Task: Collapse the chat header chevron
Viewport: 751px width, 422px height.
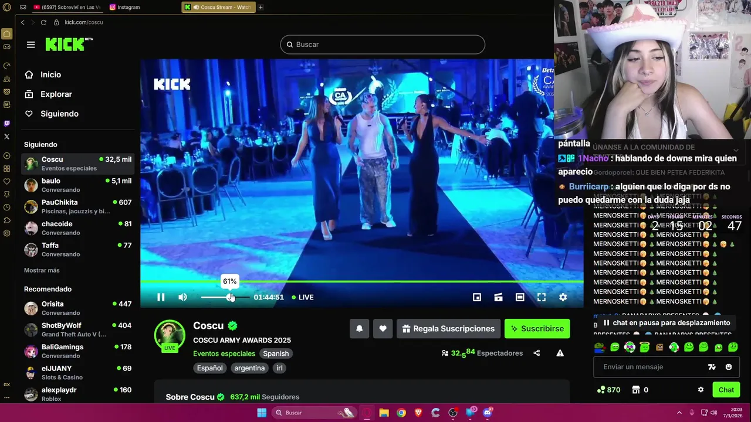Action: tap(736, 150)
